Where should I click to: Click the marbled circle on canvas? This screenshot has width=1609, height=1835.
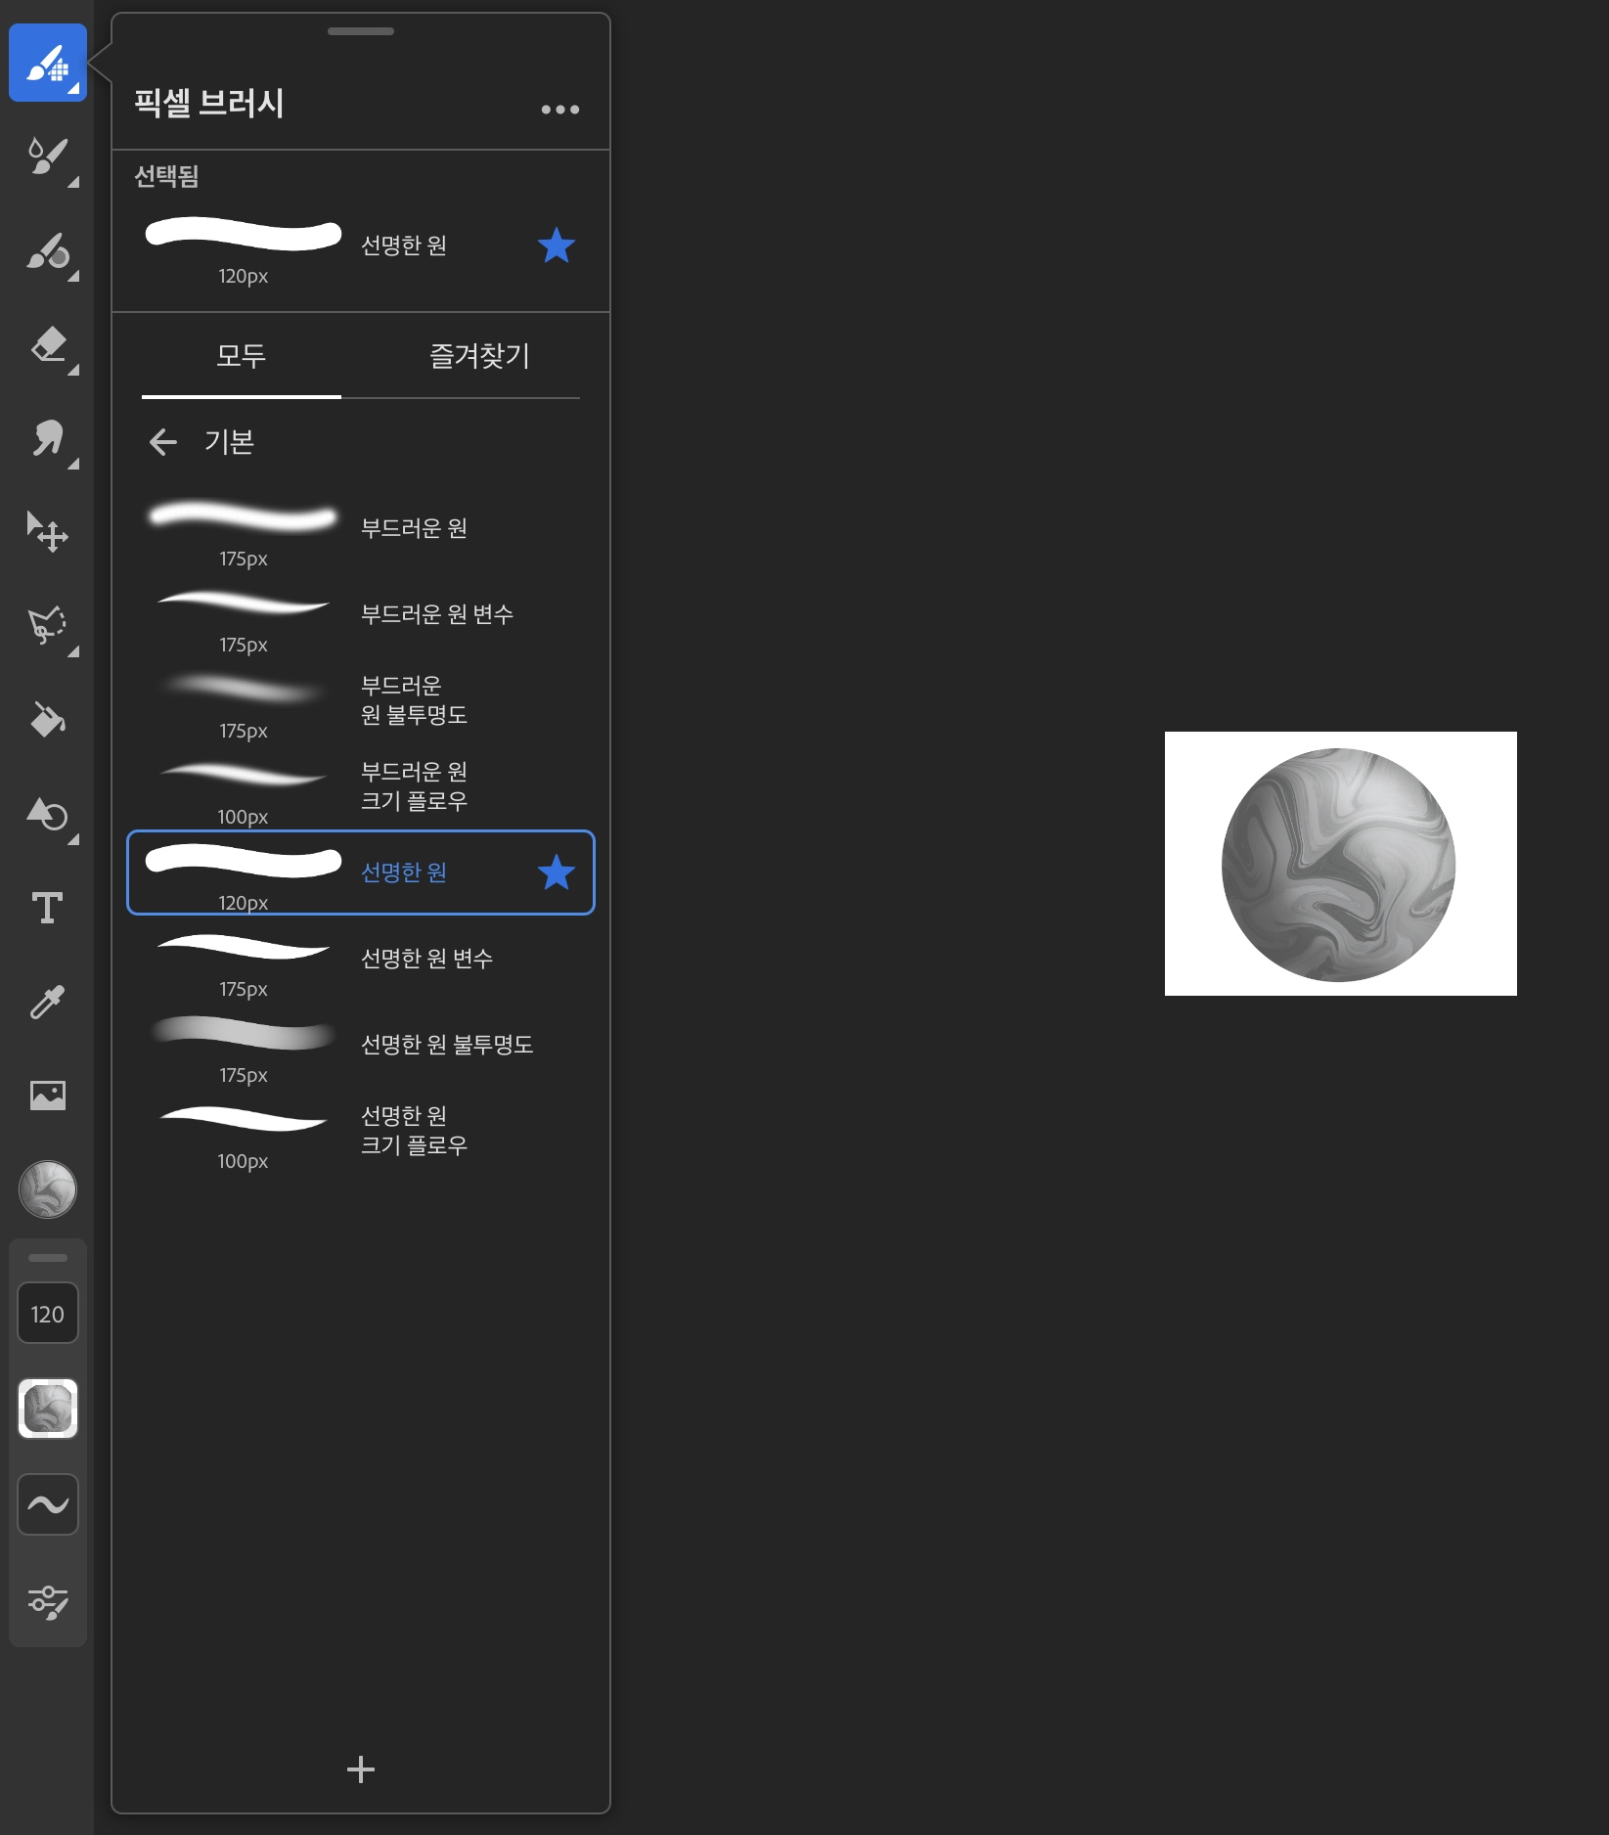coord(1338,865)
